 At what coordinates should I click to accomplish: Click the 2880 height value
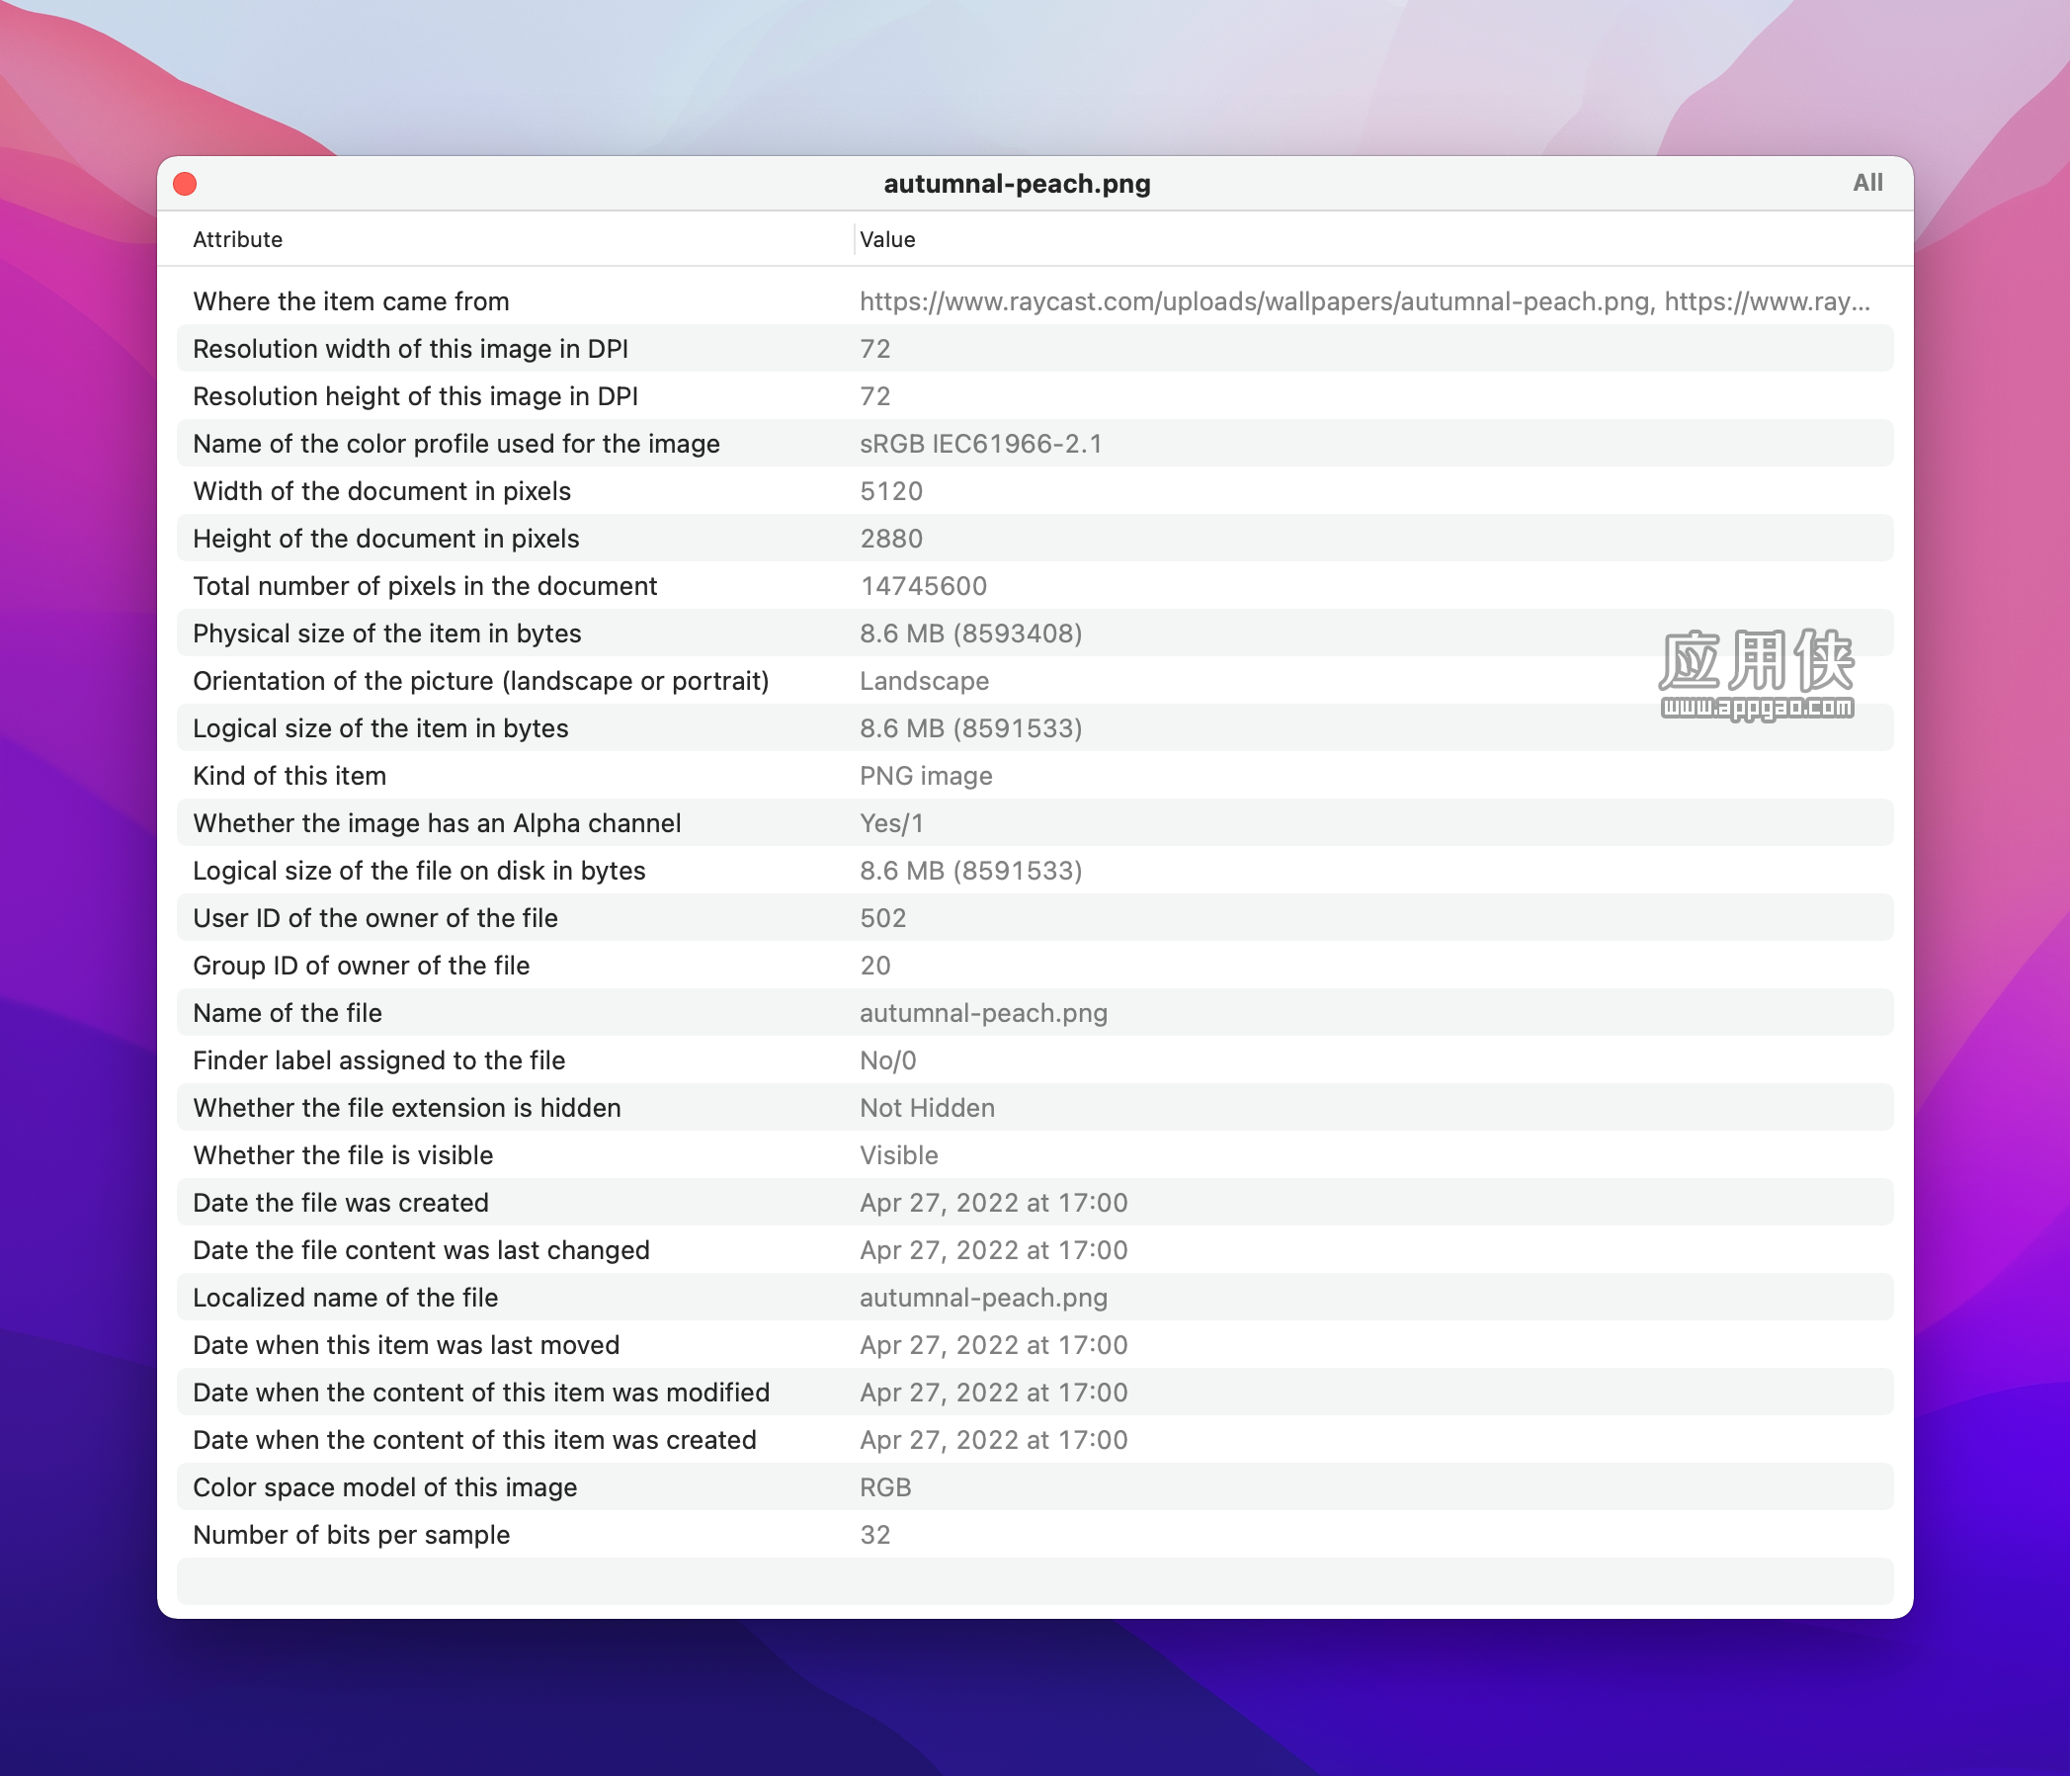click(x=891, y=539)
